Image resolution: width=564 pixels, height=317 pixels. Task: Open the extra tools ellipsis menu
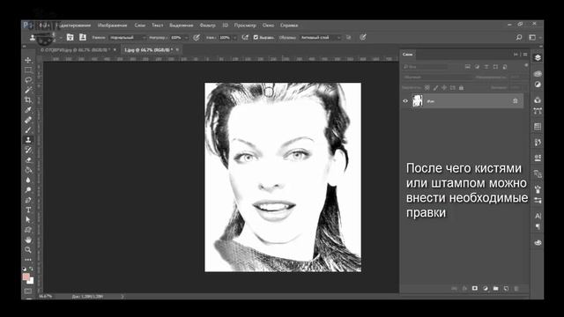click(x=28, y=259)
